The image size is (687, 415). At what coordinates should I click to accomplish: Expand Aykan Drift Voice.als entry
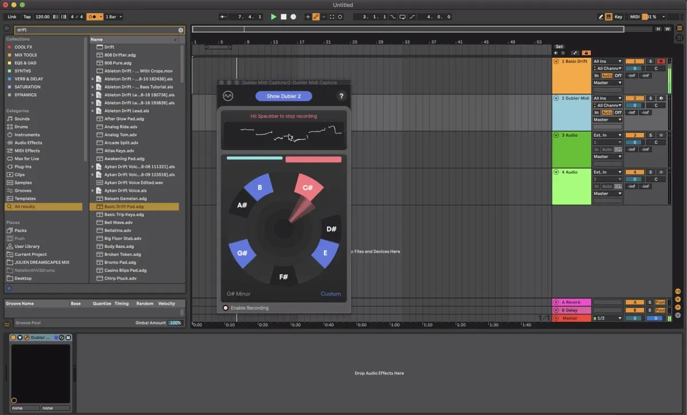coord(93,191)
